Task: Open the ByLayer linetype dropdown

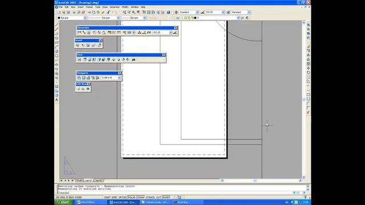Action: tap(118, 18)
